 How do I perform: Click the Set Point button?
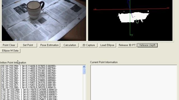click(28, 45)
